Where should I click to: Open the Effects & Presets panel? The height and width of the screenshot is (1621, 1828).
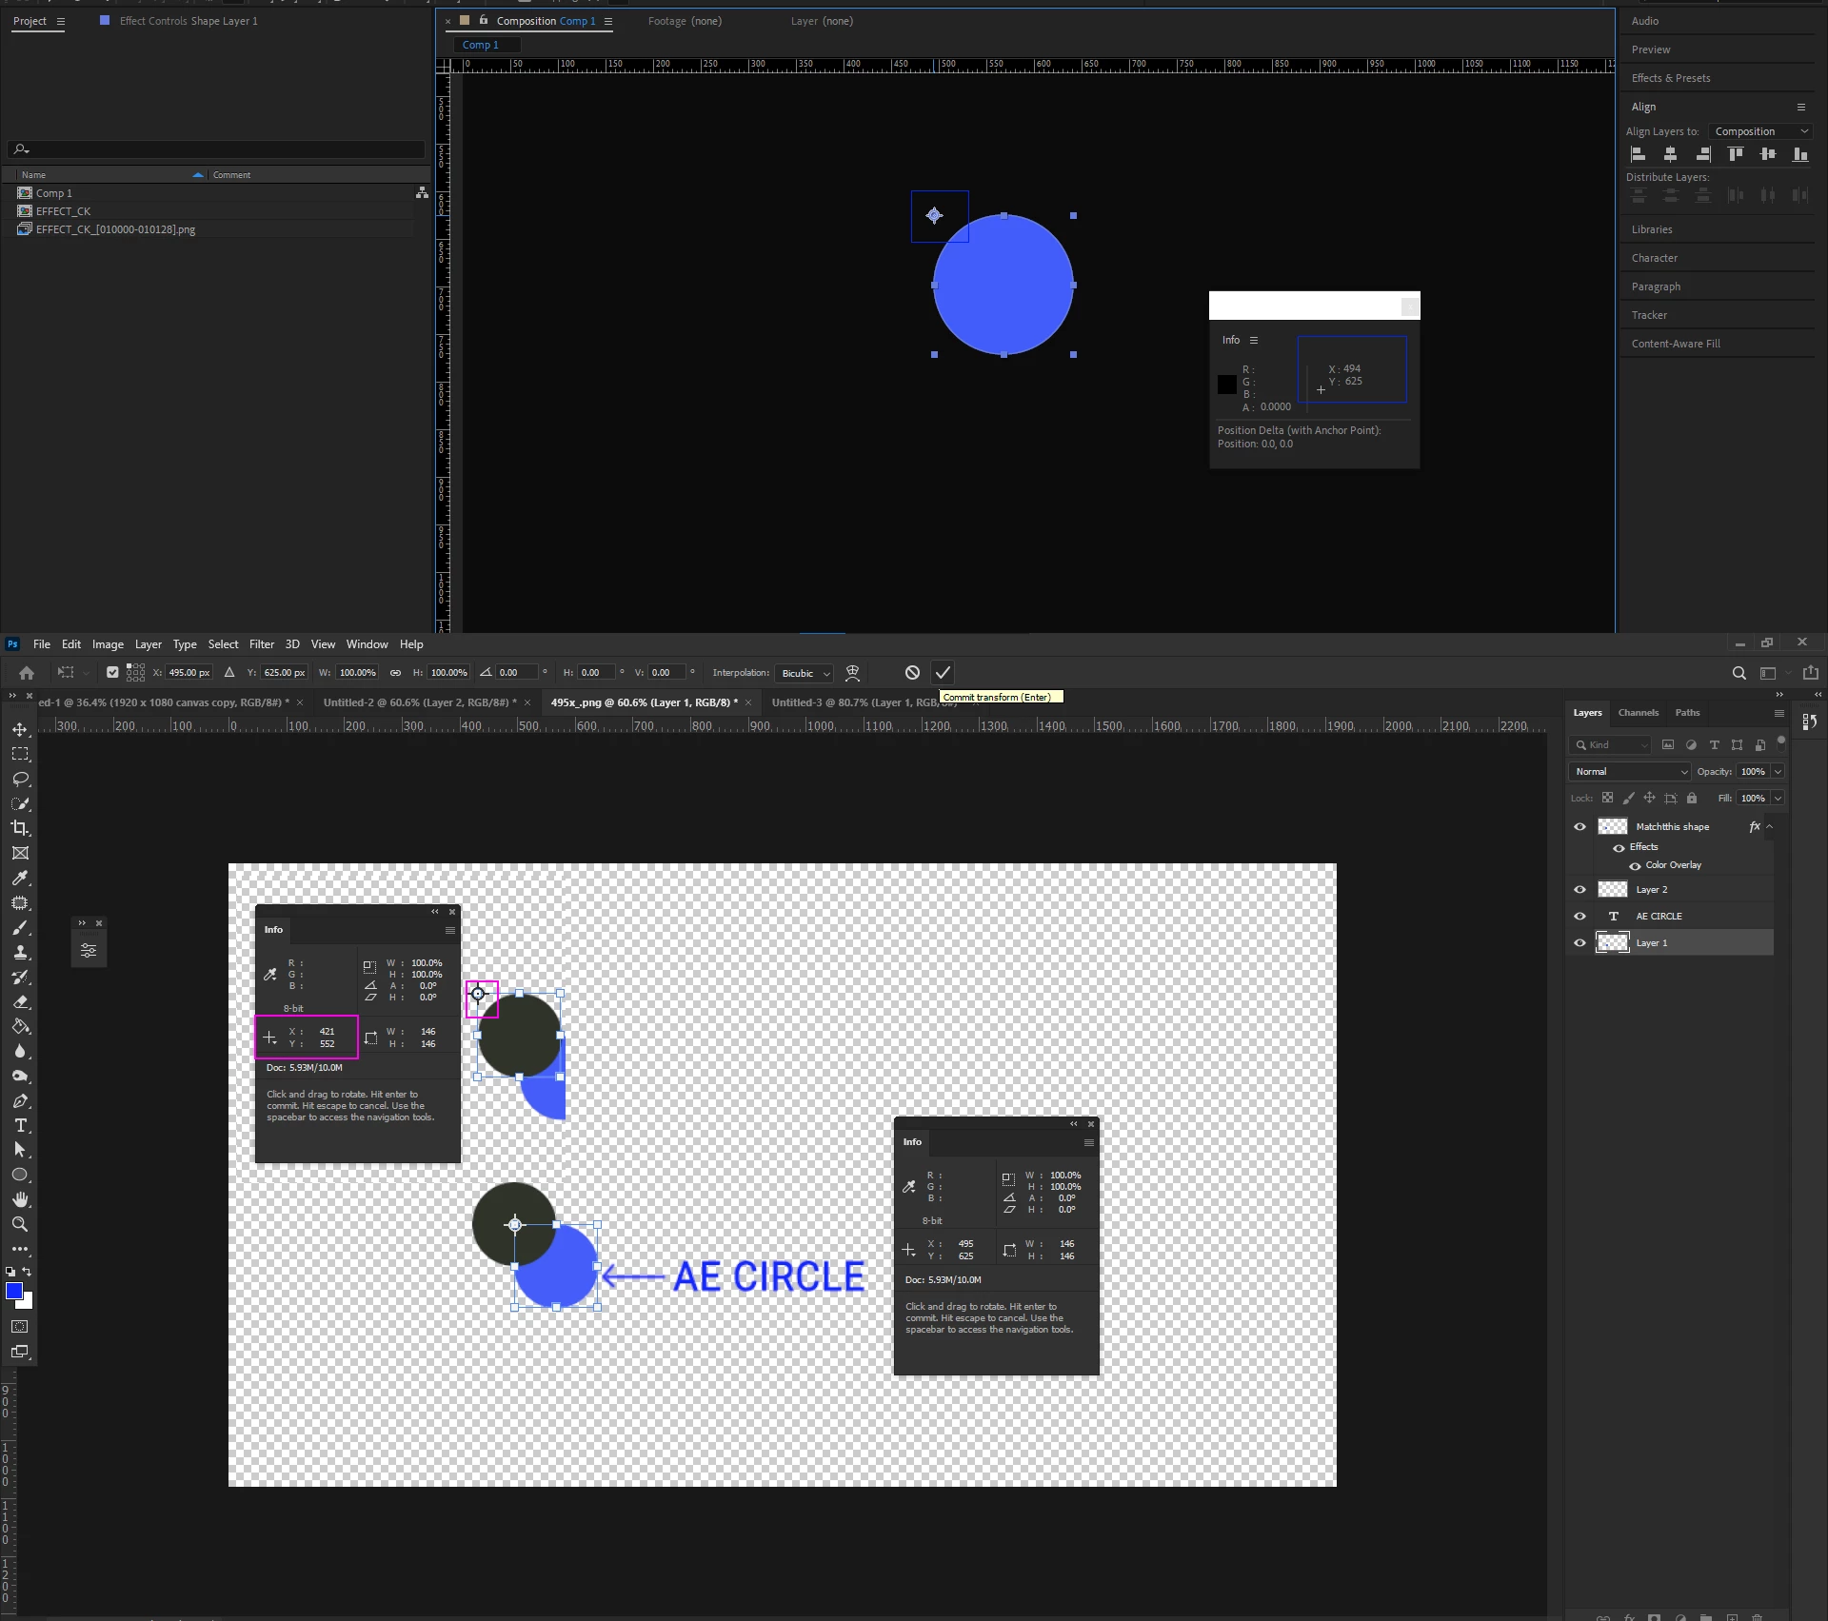[x=1670, y=78]
